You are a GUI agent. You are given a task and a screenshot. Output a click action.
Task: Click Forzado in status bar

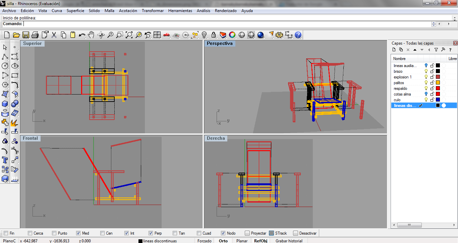205,241
